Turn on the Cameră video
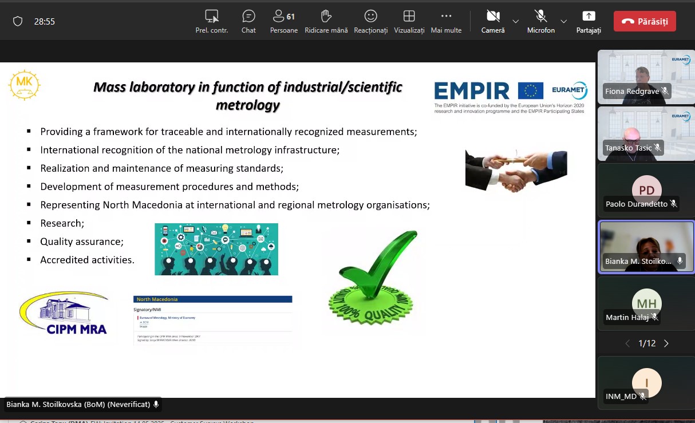 (x=492, y=21)
